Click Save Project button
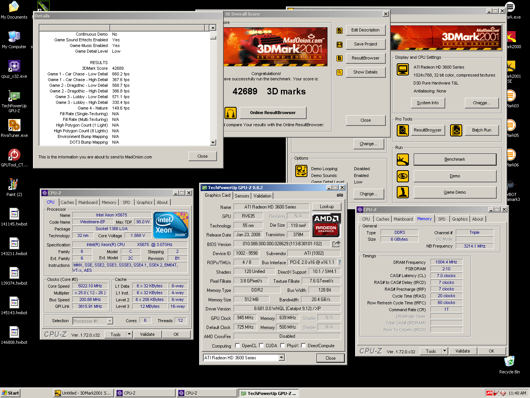The height and width of the screenshot is (398, 530). point(366,44)
